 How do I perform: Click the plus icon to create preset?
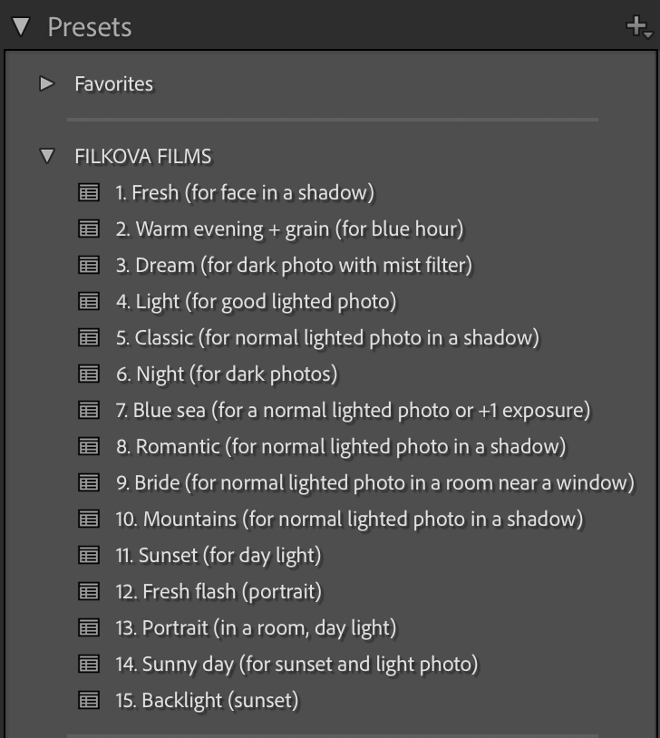click(x=637, y=27)
